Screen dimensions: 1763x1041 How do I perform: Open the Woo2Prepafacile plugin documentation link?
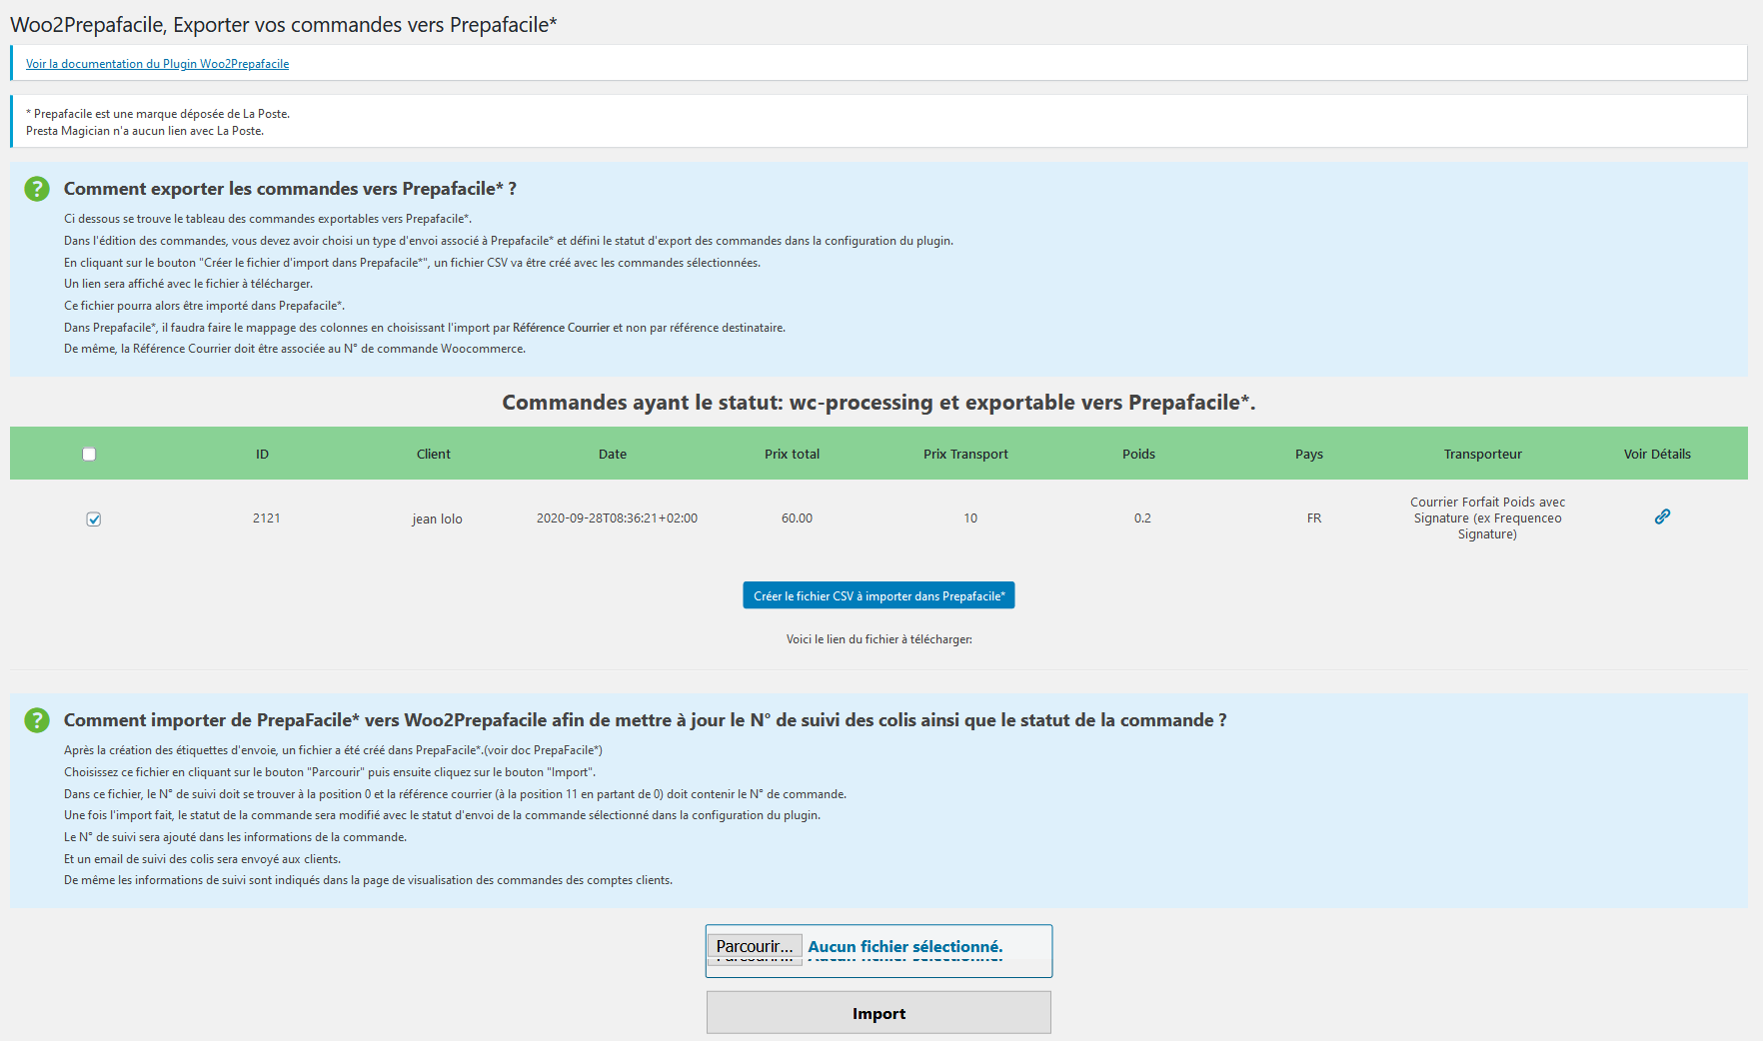point(157,64)
